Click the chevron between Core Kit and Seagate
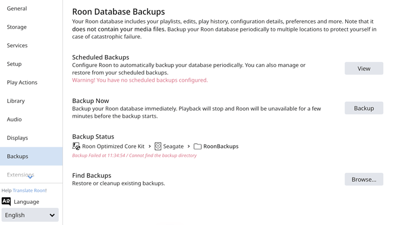 tap(150, 146)
